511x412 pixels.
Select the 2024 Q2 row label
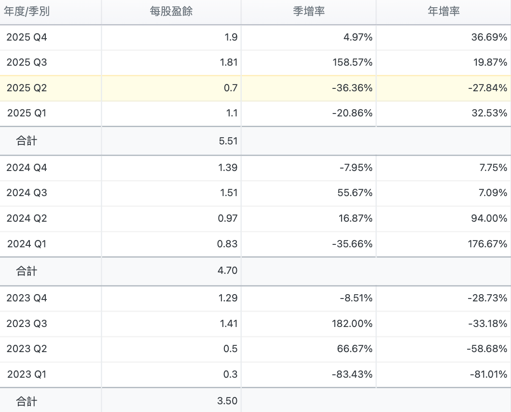tap(27, 218)
